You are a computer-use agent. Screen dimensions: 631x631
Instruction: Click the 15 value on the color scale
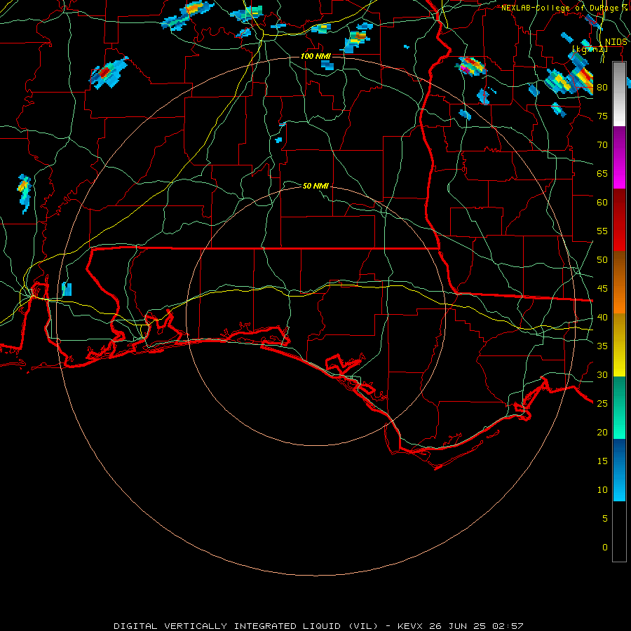[x=602, y=461]
